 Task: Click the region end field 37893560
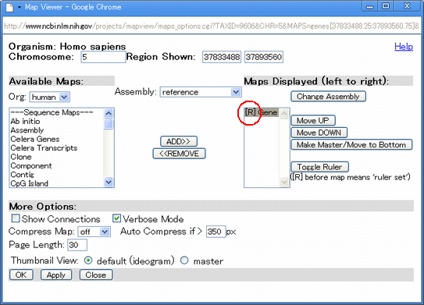[264, 57]
